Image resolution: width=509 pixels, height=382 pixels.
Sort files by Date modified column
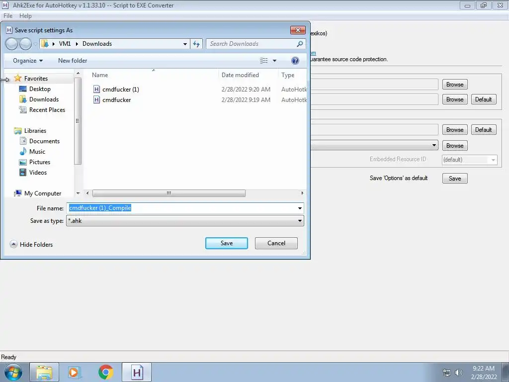pos(240,75)
